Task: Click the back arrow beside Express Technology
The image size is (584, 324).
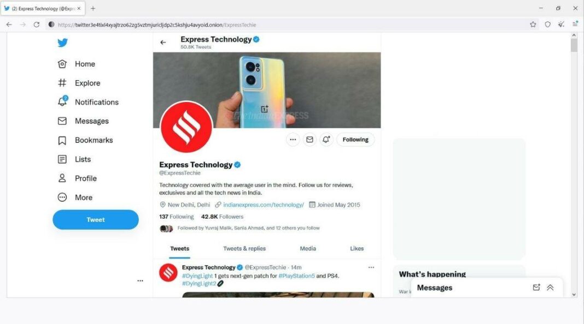Action: click(x=163, y=43)
